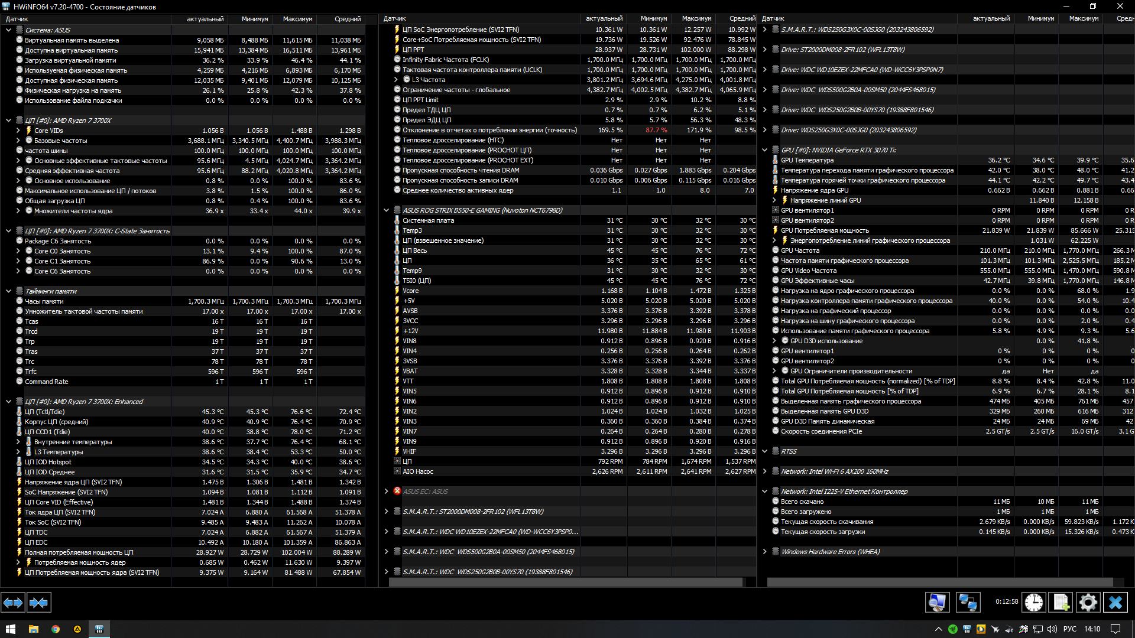Expand the disabled ASUS EC: ASUS group
The height and width of the screenshot is (638, 1135).
tap(386, 491)
